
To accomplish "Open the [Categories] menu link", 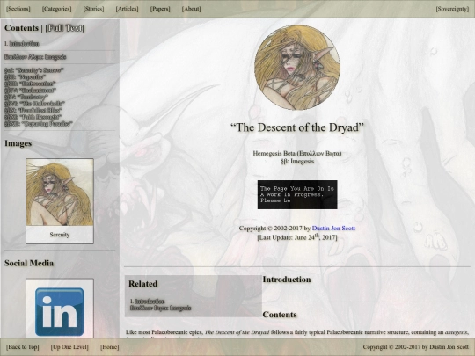I will [56, 9].
